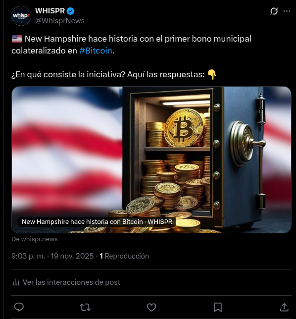Click the card title New Hampshire hace historia

[97, 221]
